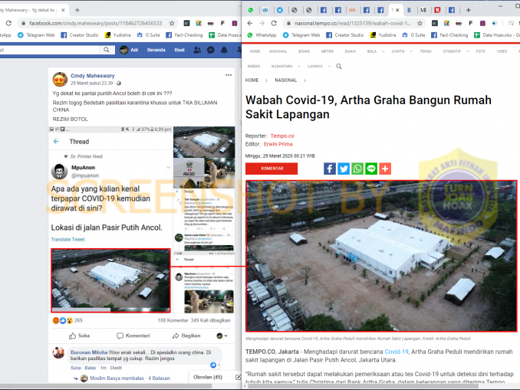Open Creator Studio bookmark in Facebook window

click(x=80, y=34)
